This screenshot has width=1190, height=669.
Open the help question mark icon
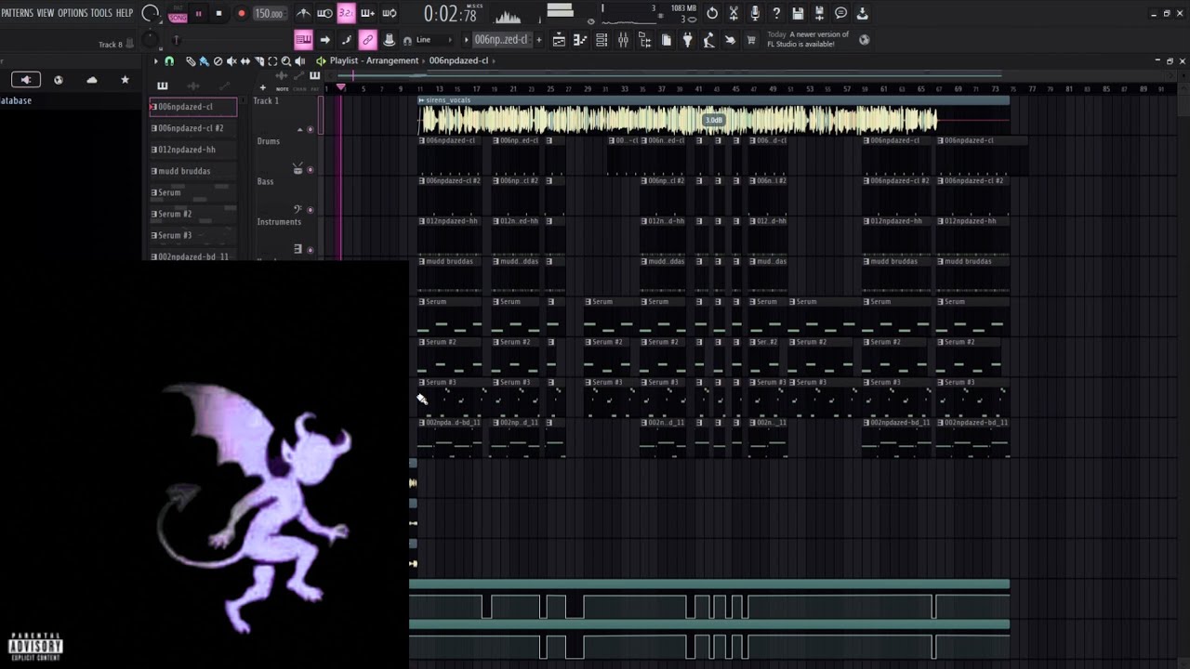[776, 13]
